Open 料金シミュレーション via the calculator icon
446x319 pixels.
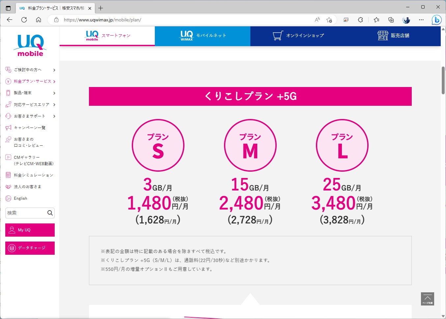[x=8, y=175]
